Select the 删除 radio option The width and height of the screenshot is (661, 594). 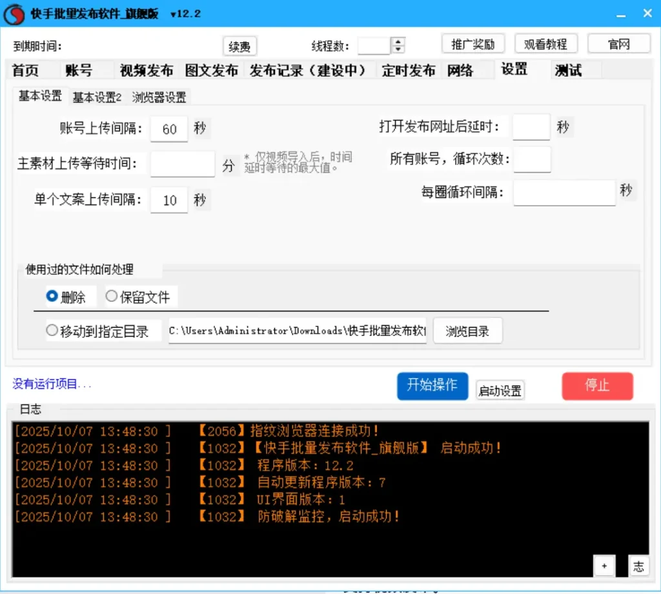pos(52,296)
